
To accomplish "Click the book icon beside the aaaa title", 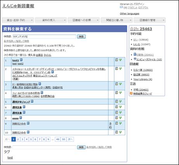I will click(21, 118).
